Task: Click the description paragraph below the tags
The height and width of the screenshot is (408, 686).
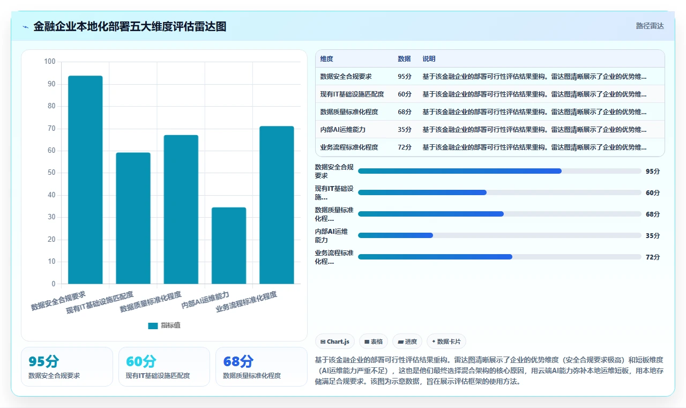Action: (x=489, y=371)
